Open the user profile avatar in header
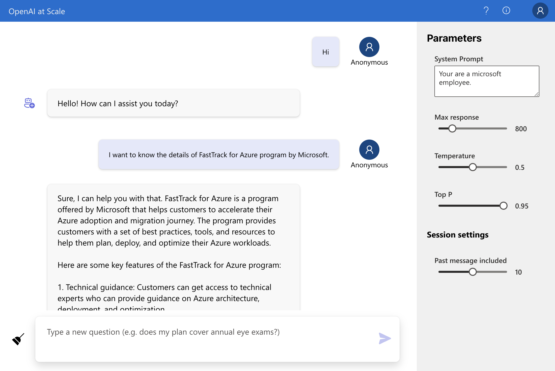Screen dimensions: 555x371 (x=540, y=11)
